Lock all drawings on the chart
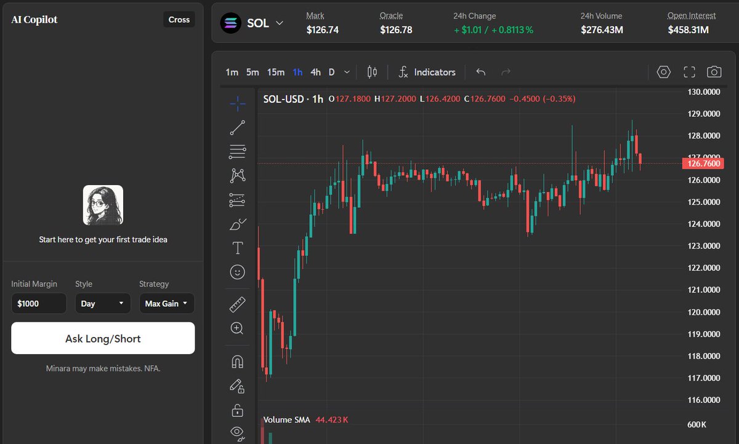The width and height of the screenshot is (739, 444). [x=237, y=410]
